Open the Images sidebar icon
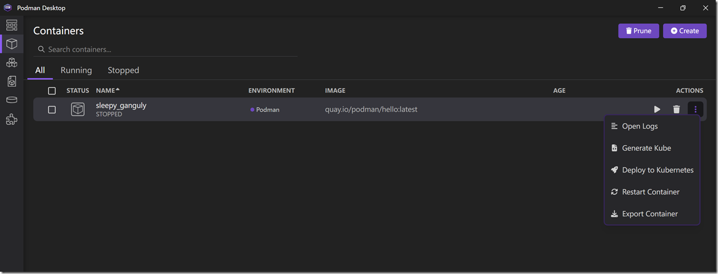The image size is (718, 274). (x=11, y=81)
